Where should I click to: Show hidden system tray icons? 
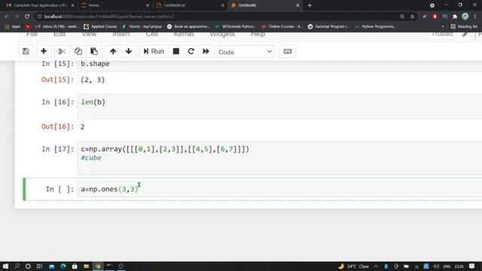tap(376, 266)
